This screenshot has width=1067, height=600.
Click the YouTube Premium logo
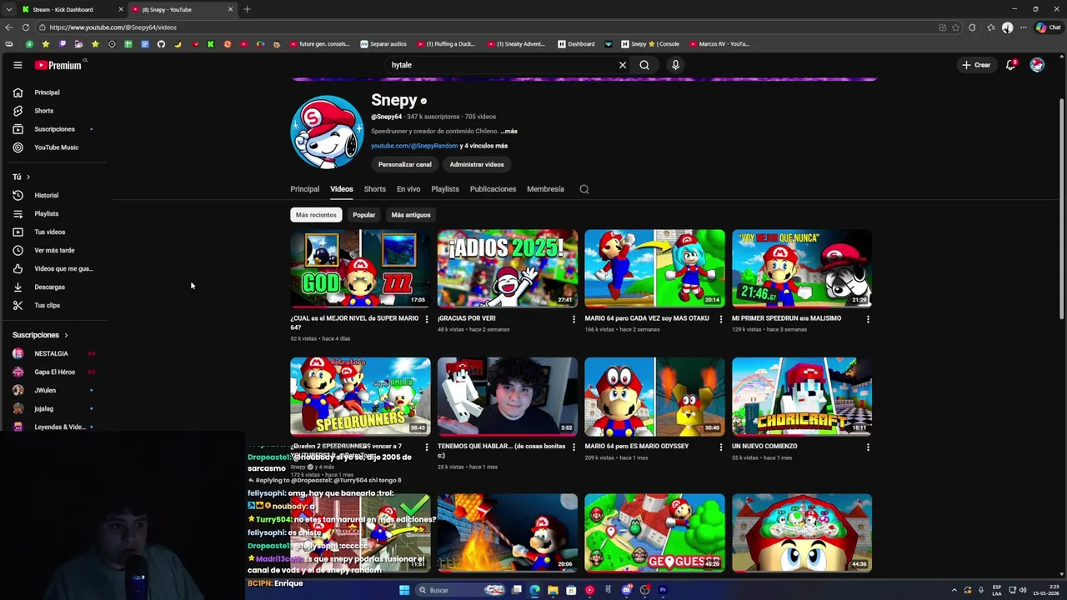click(58, 65)
